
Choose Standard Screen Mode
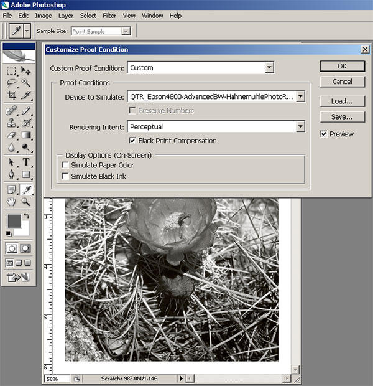click(x=9, y=263)
